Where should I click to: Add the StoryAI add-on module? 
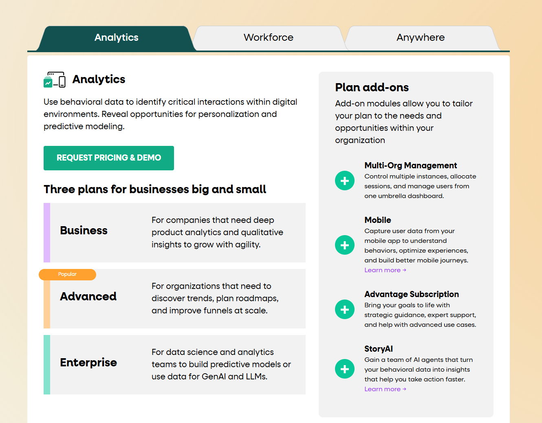[x=345, y=369]
